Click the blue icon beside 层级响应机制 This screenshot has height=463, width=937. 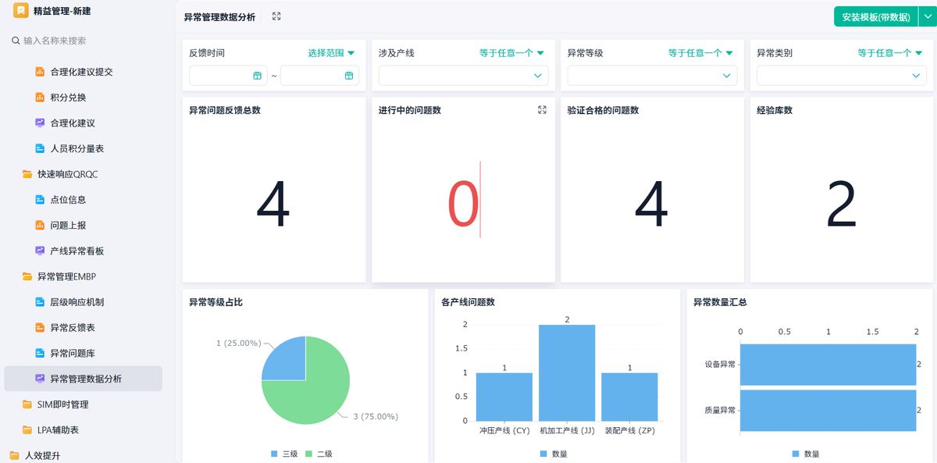40,302
